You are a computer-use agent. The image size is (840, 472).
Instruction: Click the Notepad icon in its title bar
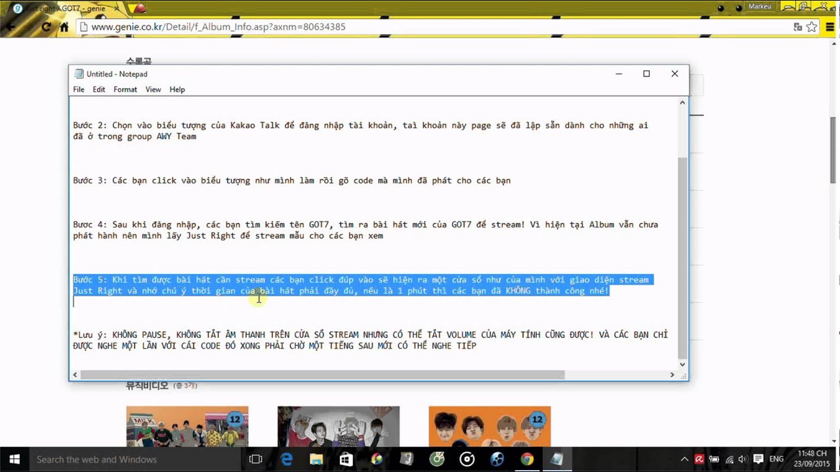click(x=79, y=74)
